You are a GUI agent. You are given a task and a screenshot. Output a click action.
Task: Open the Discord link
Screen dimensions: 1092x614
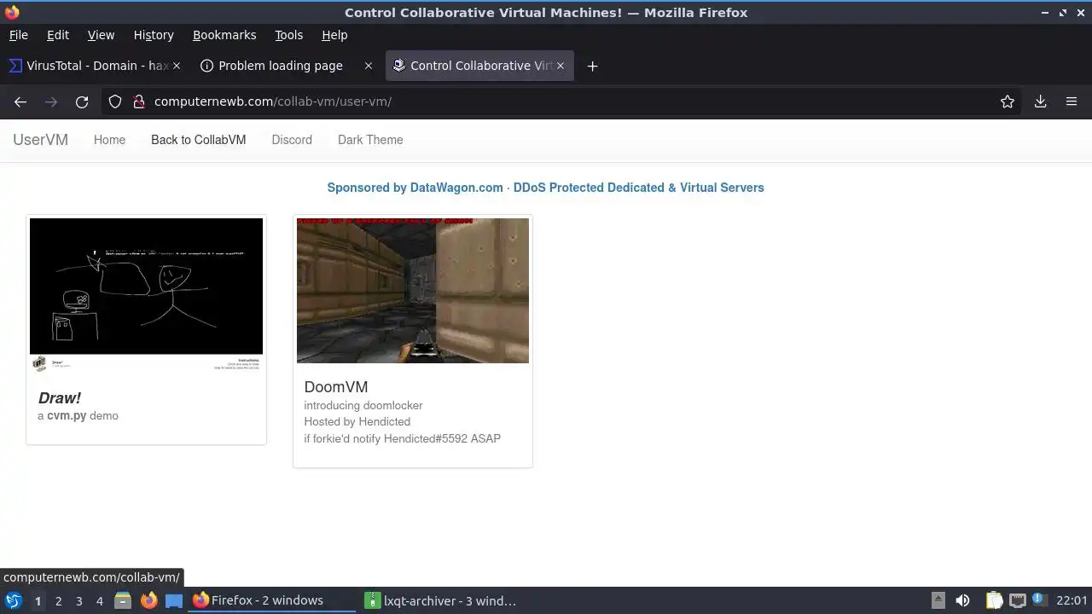coord(292,140)
